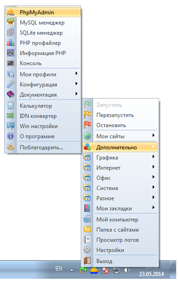This screenshot has width=178, height=282.
Task: Click the Конфигурация wrench icon
Action: pos(11,84)
